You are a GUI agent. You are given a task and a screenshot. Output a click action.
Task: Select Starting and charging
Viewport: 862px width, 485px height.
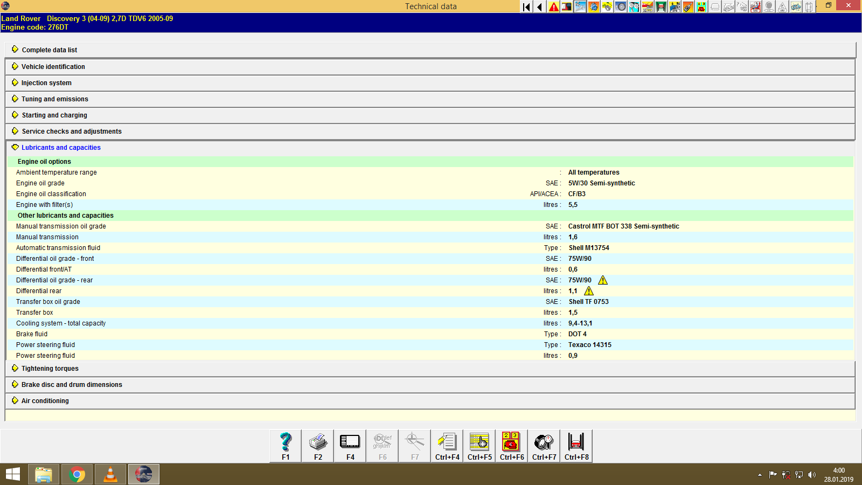coord(54,115)
